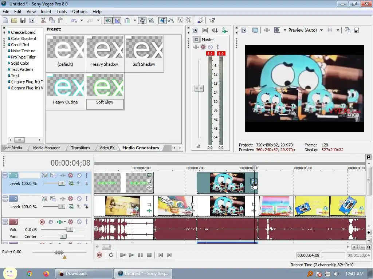Open the Split Screen View dropdown arrow
373x279 pixels.
(x=285, y=30)
